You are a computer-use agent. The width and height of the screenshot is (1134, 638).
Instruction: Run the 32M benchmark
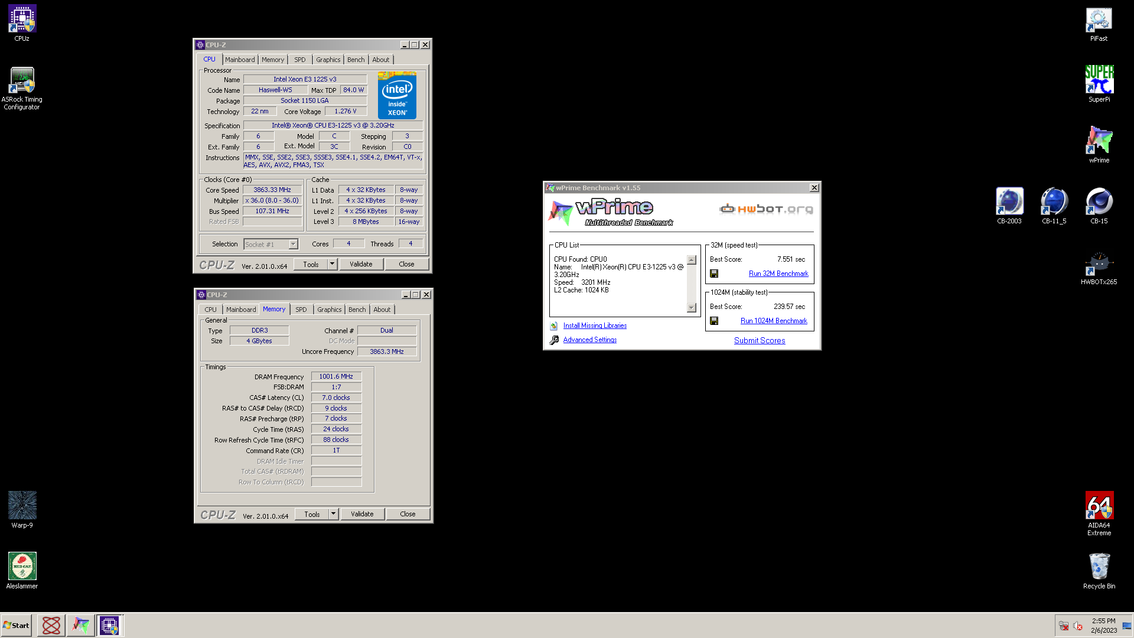click(x=778, y=274)
